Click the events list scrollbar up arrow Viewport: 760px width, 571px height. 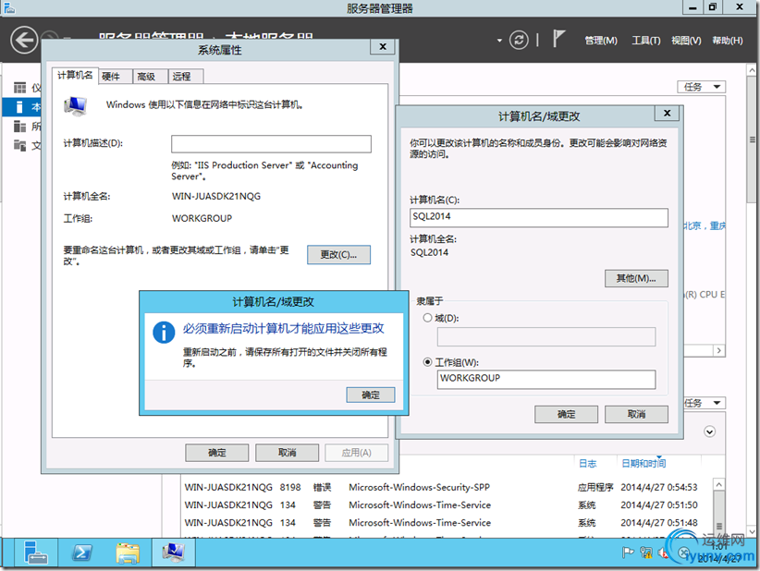718,484
